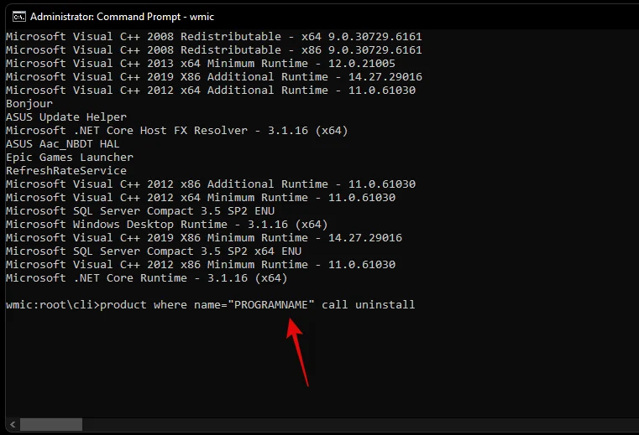
Task: Select the line 'Bonjour'
Action: 29,104
